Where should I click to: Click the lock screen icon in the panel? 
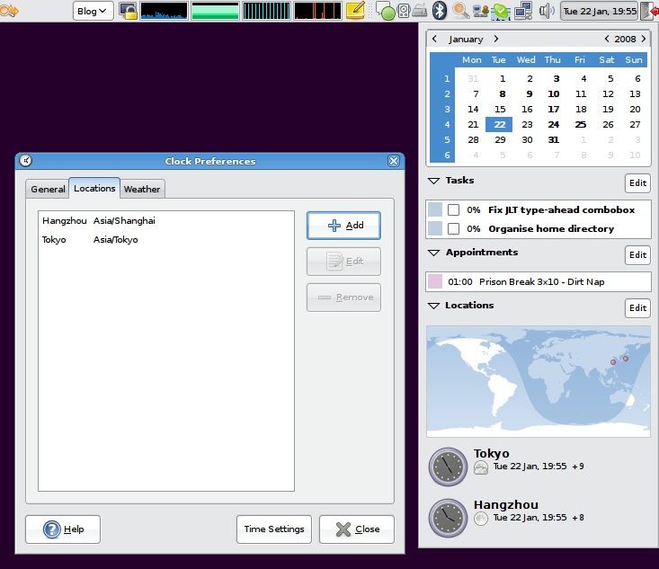[x=128, y=11]
